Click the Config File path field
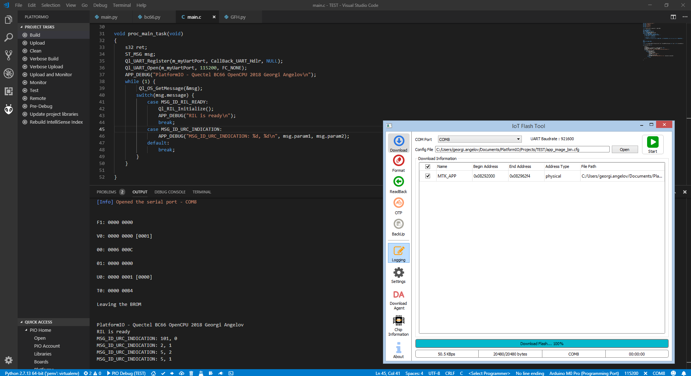The width and height of the screenshot is (691, 376). [x=522, y=150]
